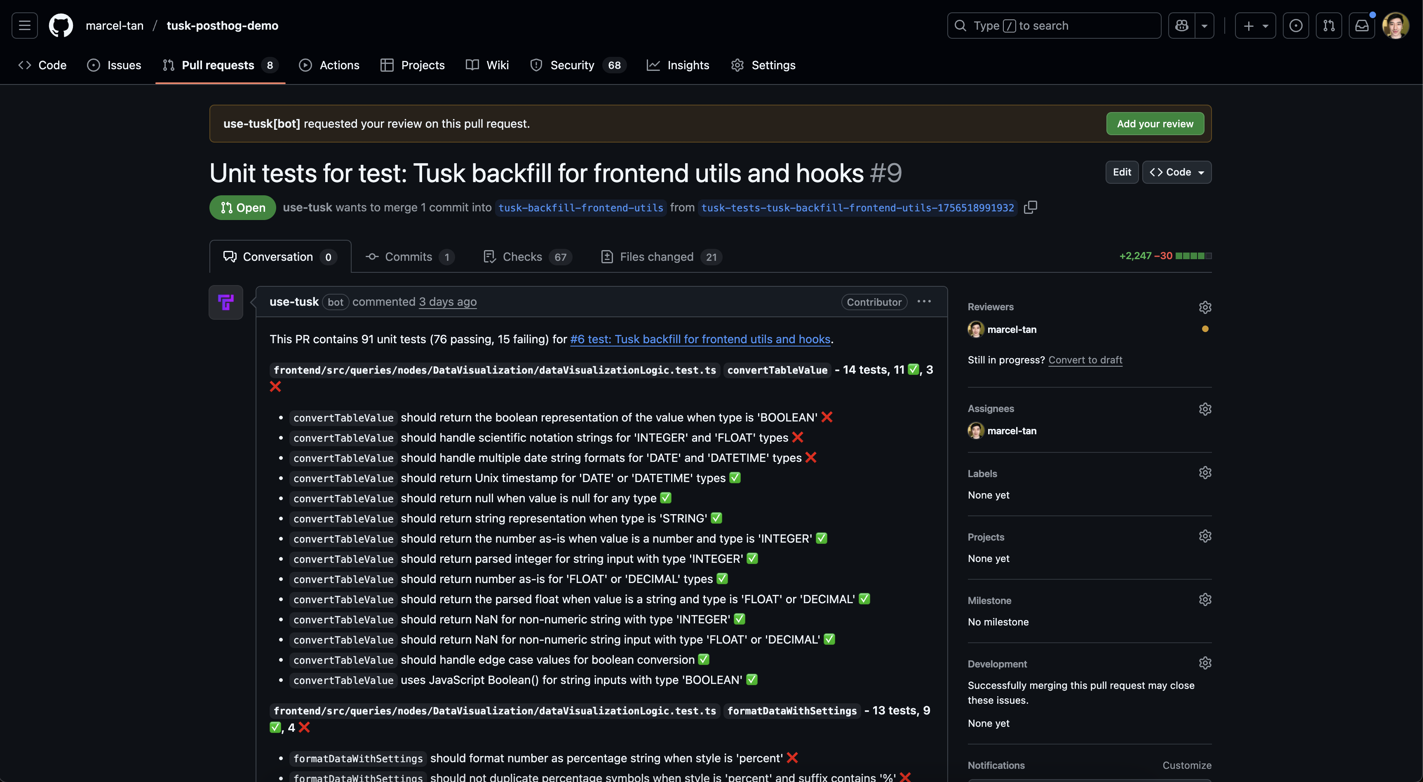Open the use-tusk author link
The height and width of the screenshot is (782, 1423).
294,302
